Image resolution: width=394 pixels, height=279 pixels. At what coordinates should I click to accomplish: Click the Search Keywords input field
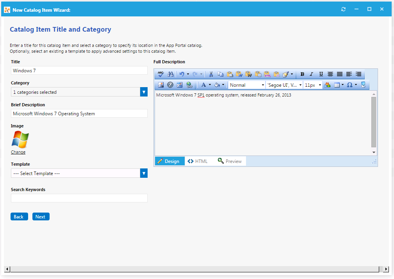click(x=79, y=198)
